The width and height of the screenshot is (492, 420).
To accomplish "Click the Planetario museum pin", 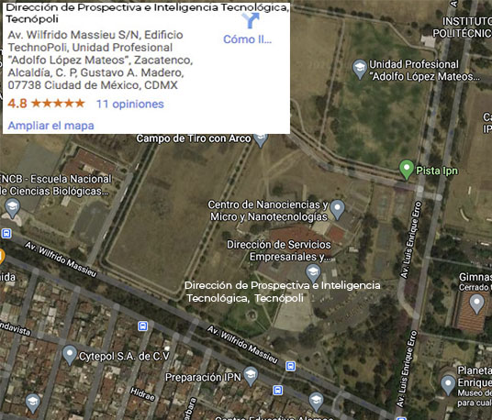I will tap(448, 385).
